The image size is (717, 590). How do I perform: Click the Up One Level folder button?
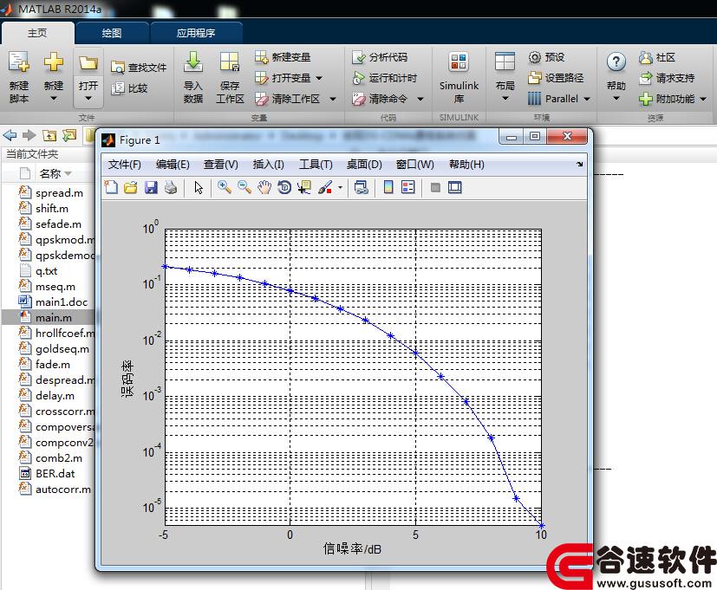point(49,135)
